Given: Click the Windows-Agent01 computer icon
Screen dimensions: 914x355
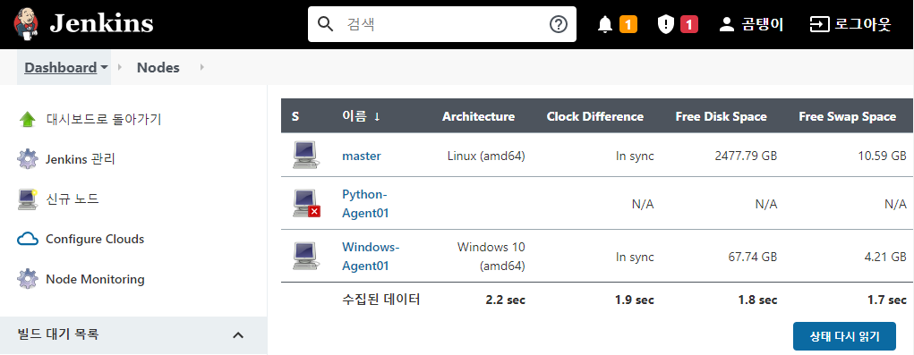Looking at the screenshot, I should pyautogui.click(x=305, y=257).
